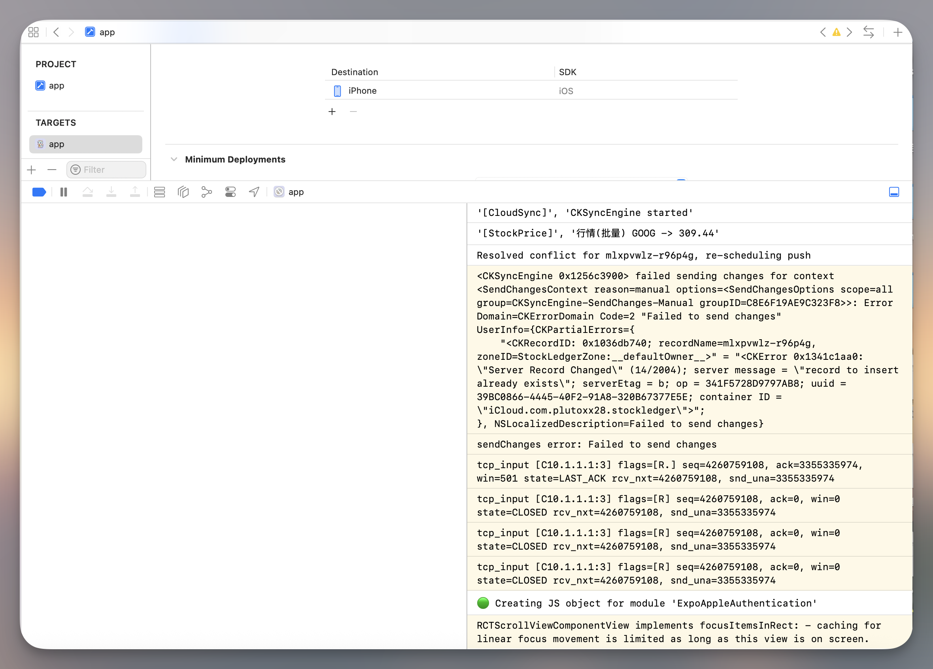
Task: Toggle the breakpoints activation button
Action: (x=39, y=192)
